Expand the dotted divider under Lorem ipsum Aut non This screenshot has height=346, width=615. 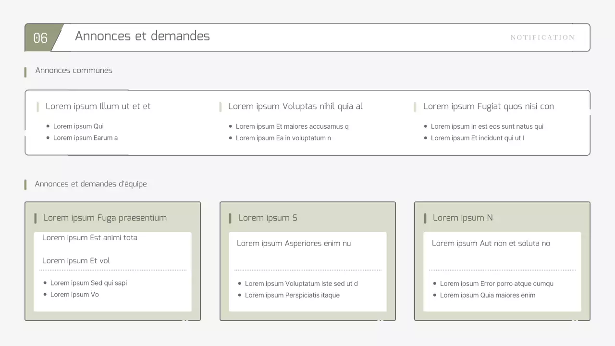click(502, 269)
